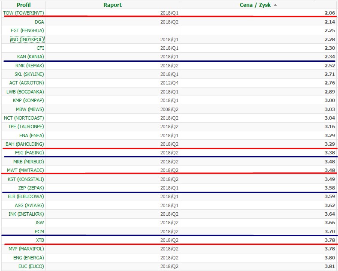Image resolution: width=338 pixels, height=271 pixels.
Task: Open the TPE (TAURONPE) profile link
Action: click(x=26, y=126)
